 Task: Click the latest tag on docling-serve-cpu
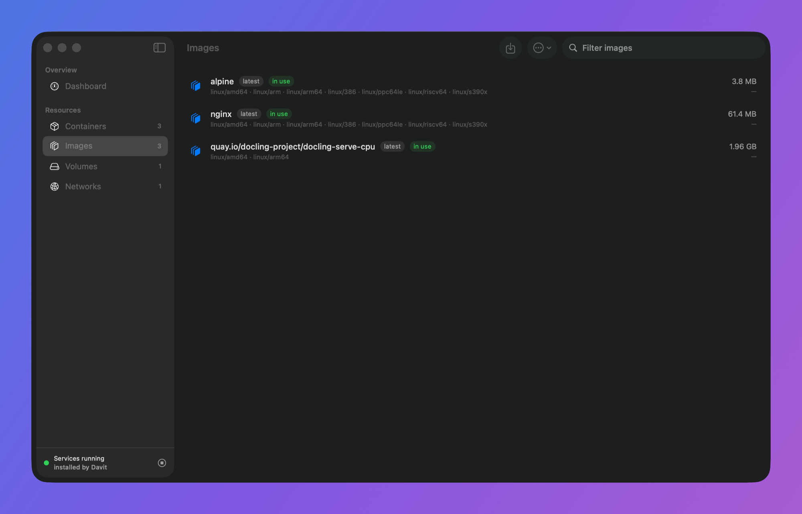tap(392, 146)
